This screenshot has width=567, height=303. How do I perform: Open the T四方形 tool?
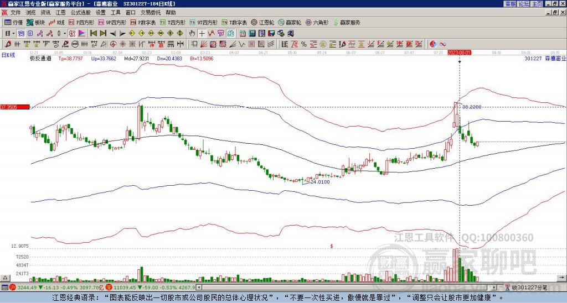[173, 22]
